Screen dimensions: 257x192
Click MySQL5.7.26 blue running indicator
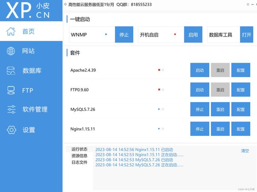point(159,109)
